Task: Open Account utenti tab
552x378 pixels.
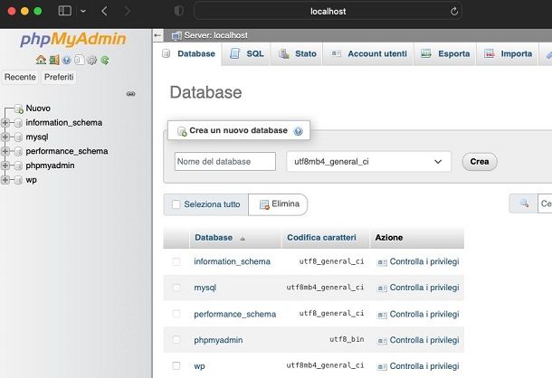Action: 368,54
